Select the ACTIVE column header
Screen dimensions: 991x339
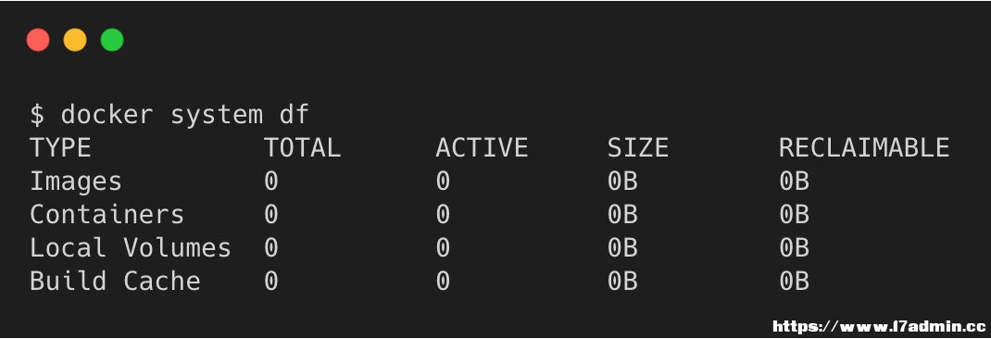coord(482,148)
